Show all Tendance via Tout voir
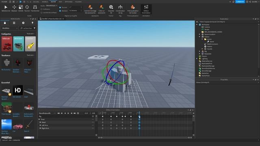 point(30,55)
